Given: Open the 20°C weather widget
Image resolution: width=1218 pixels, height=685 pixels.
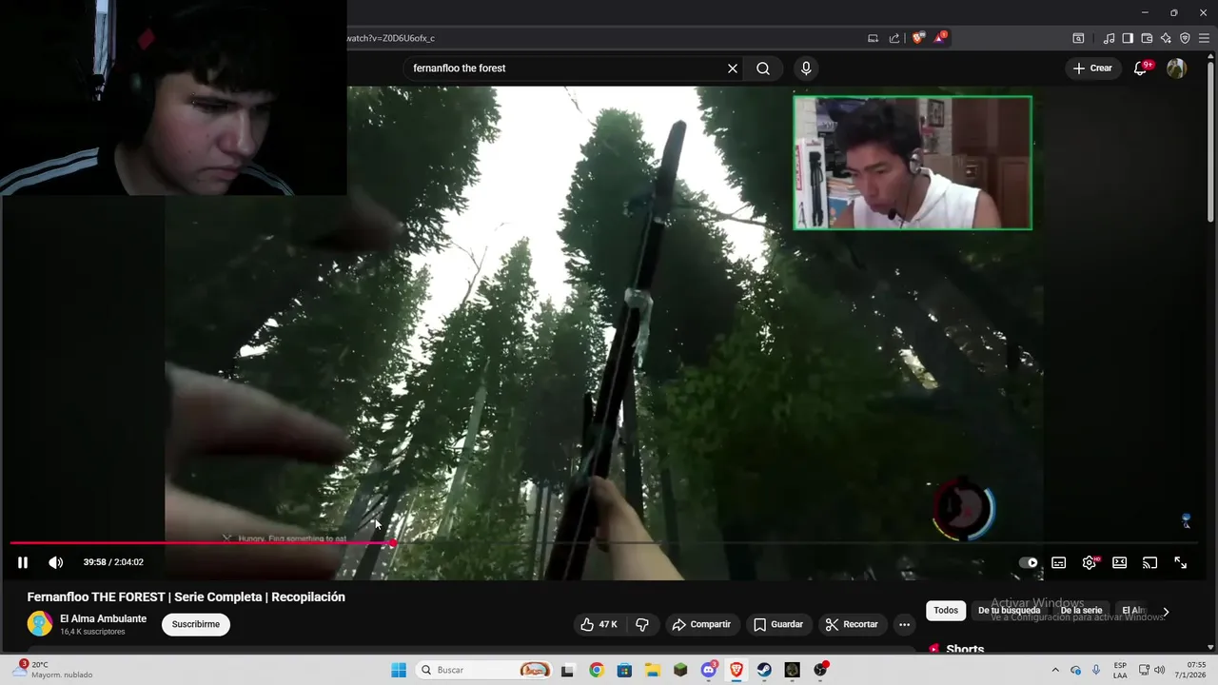Looking at the screenshot, I should coord(53,670).
